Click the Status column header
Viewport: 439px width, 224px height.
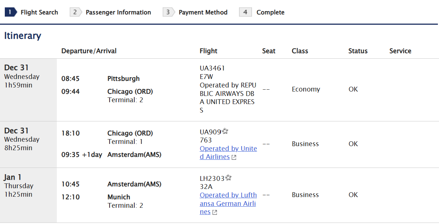[358, 51]
